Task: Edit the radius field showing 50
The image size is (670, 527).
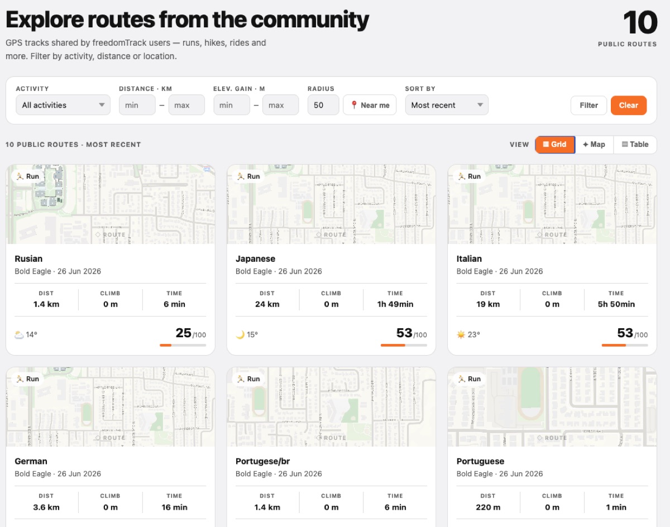Action: click(x=323, y=105)
